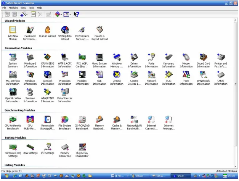Open I/O Settings module
This screenshot has height=181, width=239.
point(47,149)
